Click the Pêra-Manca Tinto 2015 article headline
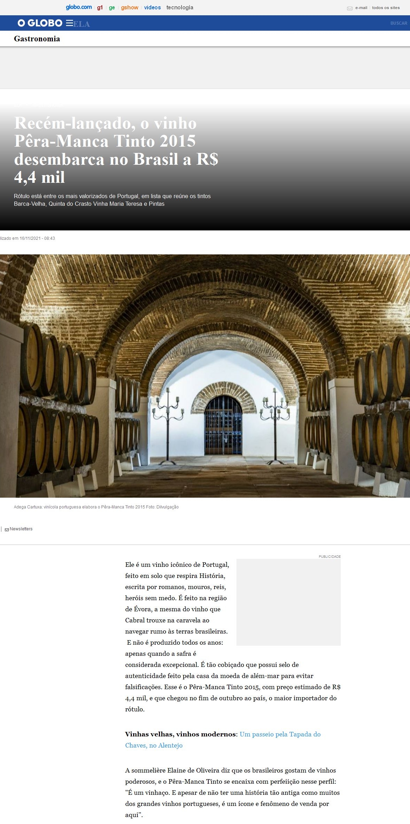The image size is (410, 824). [x=116, y=150]
